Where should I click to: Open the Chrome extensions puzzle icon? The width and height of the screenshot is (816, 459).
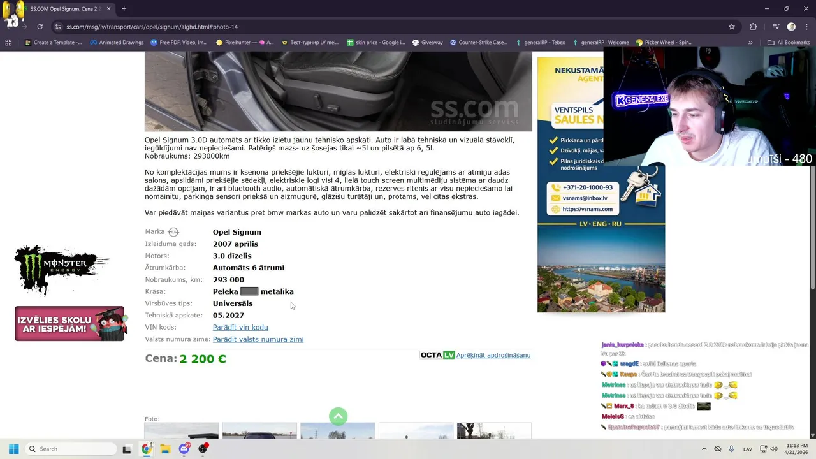pyautogui.click(x=754, y=27)
